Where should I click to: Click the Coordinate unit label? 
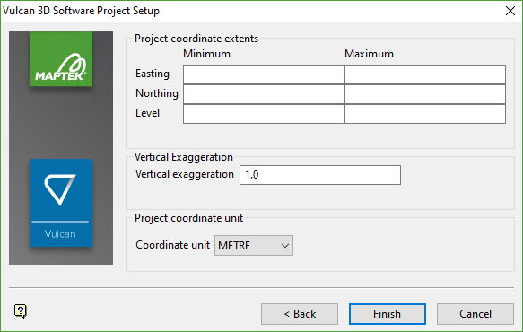coord(173,245)
